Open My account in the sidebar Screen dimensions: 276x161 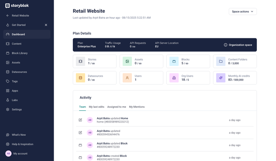coord(20,154)
